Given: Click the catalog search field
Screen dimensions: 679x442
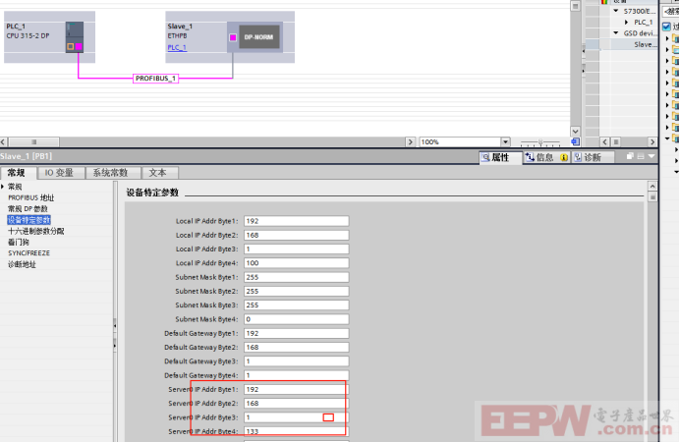Looking at the screenshot, I should tap(671, 12).
